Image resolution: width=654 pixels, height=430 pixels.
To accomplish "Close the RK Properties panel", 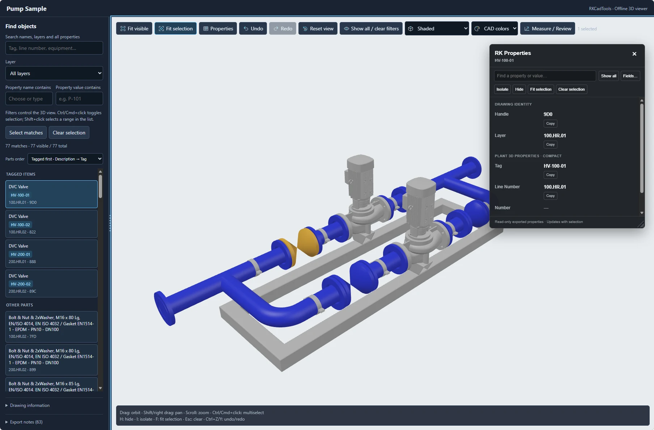I will [634, 54].
